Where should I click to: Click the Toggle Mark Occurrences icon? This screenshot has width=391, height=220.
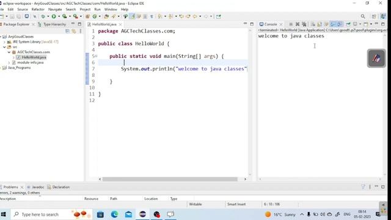pyautogui.click(x=133, y=16)
